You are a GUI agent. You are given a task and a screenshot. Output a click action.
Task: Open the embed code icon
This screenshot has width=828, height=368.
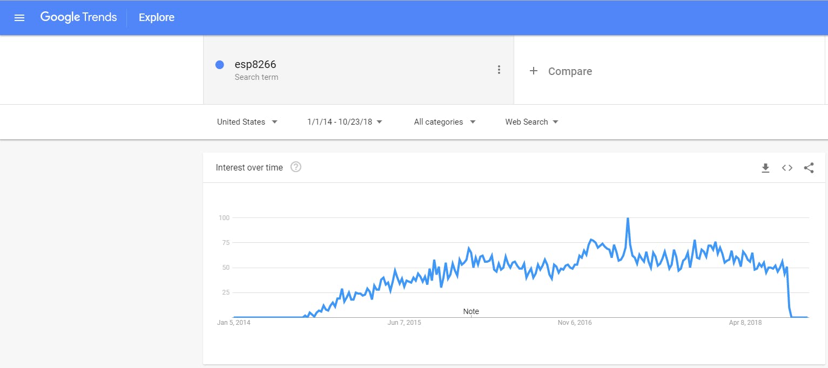coord(787,168)
